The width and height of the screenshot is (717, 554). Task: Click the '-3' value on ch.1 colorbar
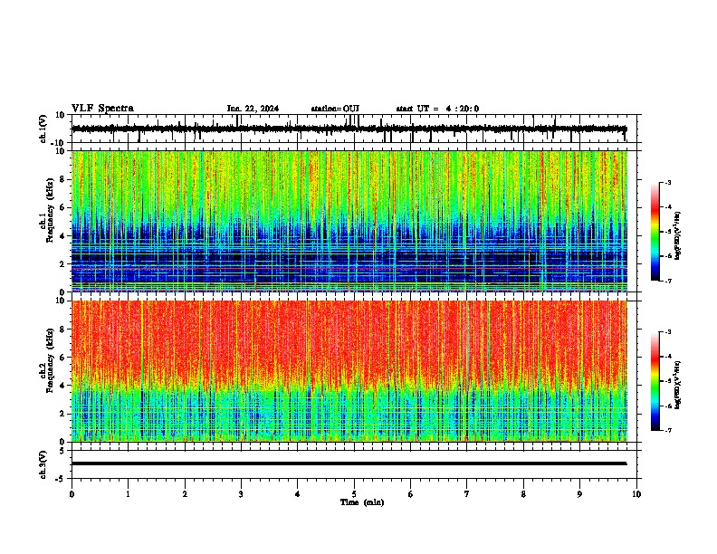(x=667, y=182)
